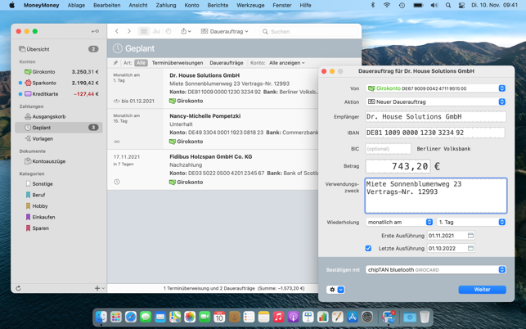Select the Nancy-Michelle Pompetzki standing order
526x329 pixels.
point(213,129)
